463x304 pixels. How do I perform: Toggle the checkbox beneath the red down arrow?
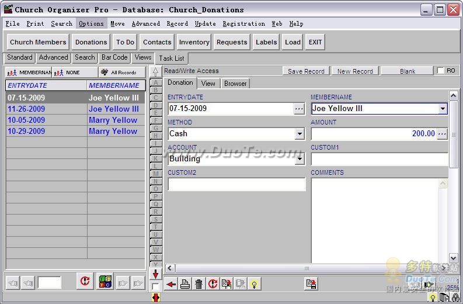(155, 286)
